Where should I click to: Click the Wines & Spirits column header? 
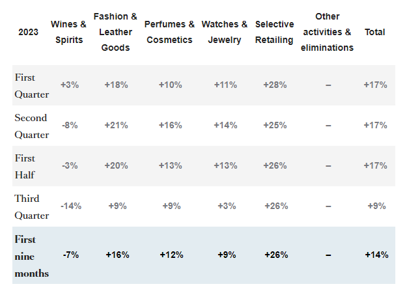pos(68,32)
